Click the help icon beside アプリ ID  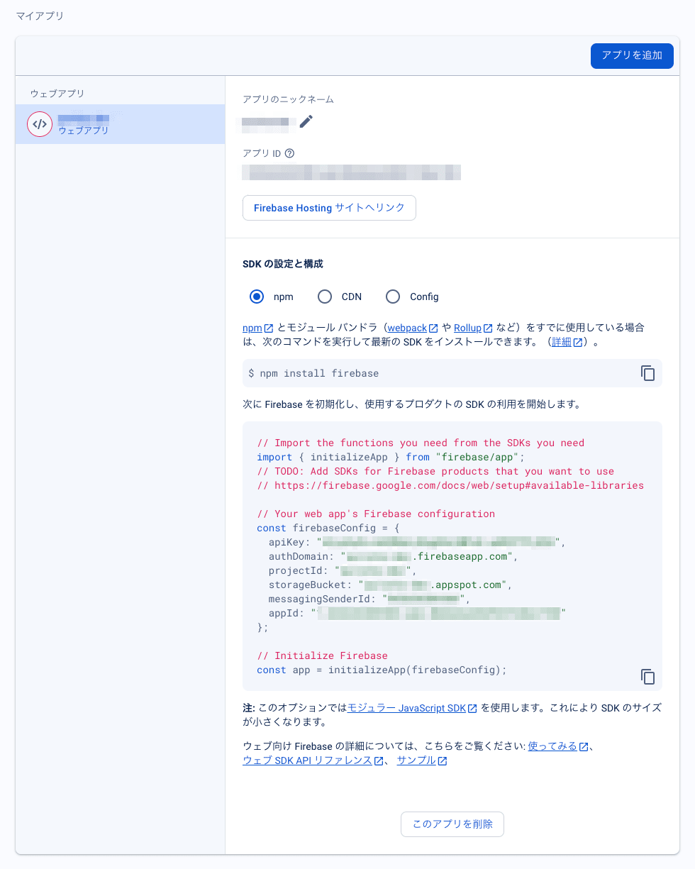(289, 153)
